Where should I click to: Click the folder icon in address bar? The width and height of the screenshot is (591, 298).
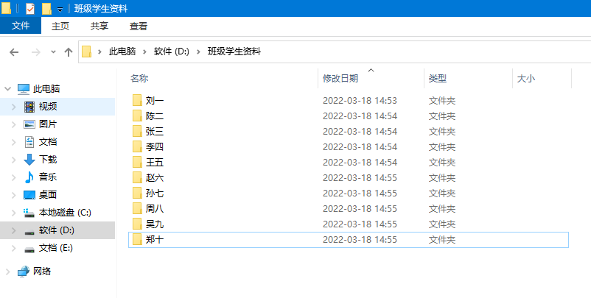87,52
